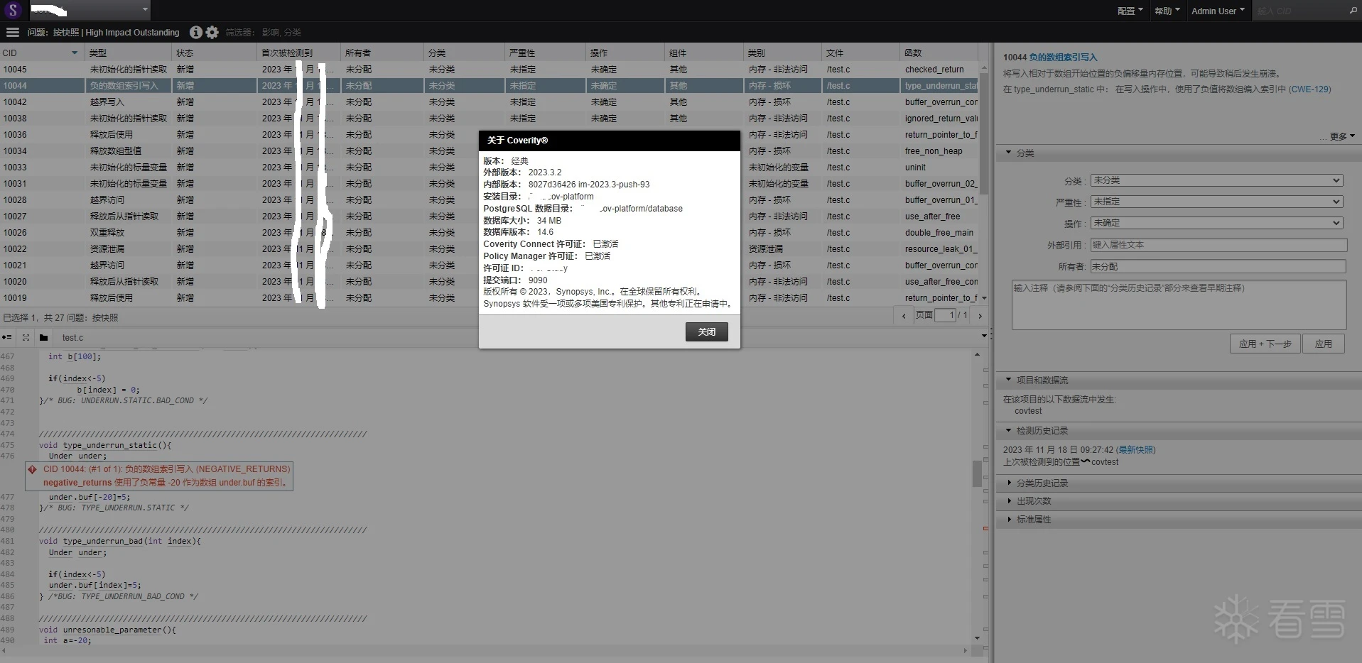
Task: Open the CWE-129 link
Action: tap(1310, 89)
